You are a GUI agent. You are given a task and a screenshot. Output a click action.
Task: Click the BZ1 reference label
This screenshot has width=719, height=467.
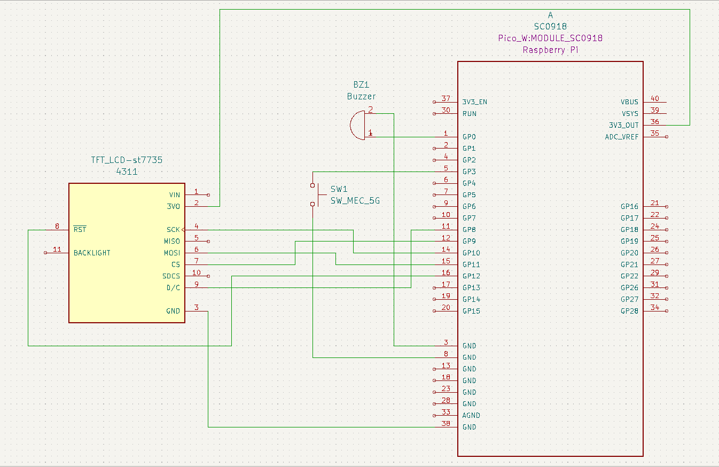[x=361, y=84]
